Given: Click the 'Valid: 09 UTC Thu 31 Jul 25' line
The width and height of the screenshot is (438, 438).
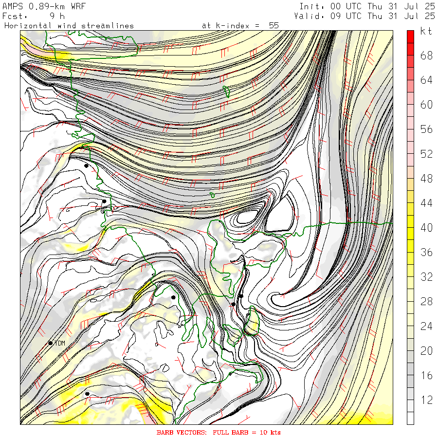Looking at the screenshot, I should [x=365, y=16].
